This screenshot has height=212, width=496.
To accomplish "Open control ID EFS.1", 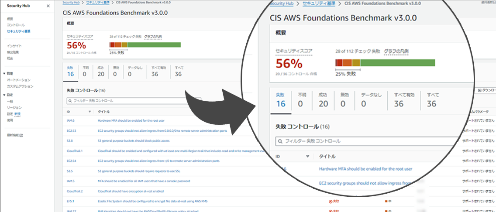I will coord(70,202).
